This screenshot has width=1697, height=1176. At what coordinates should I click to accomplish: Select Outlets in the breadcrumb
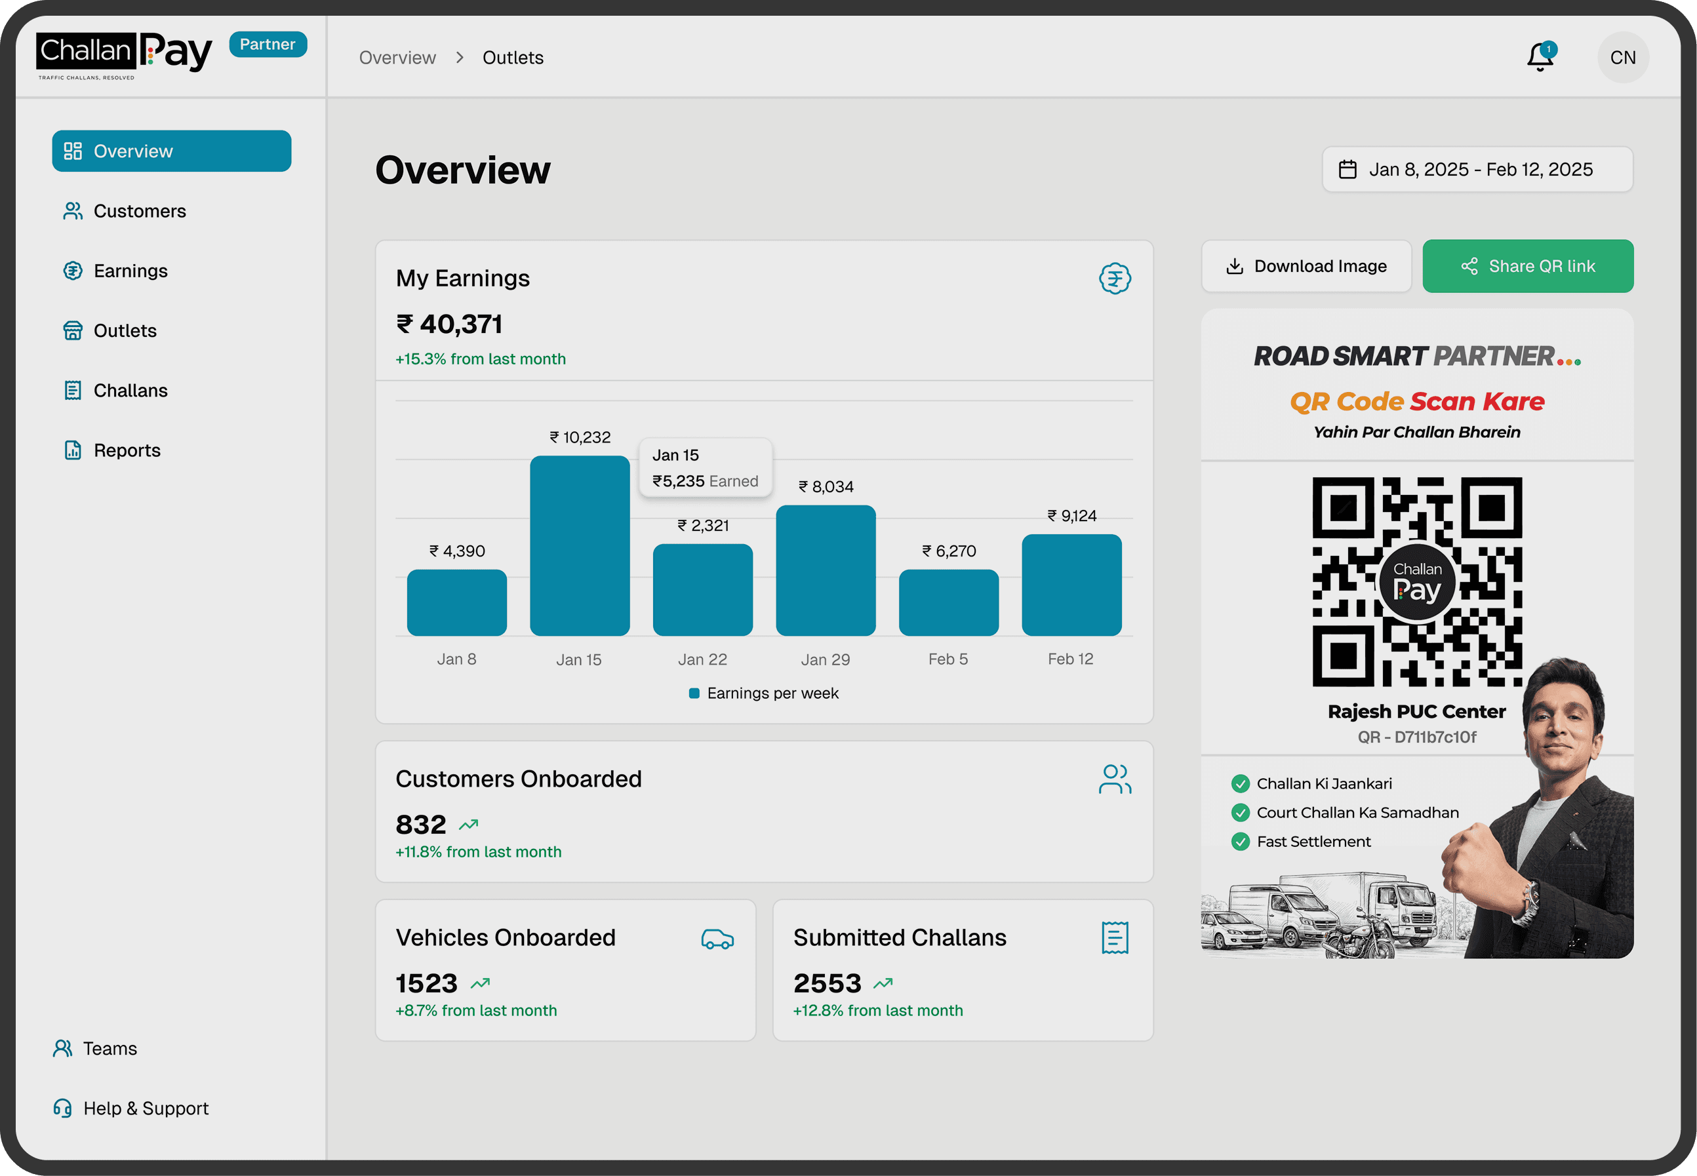pos(513,58)
